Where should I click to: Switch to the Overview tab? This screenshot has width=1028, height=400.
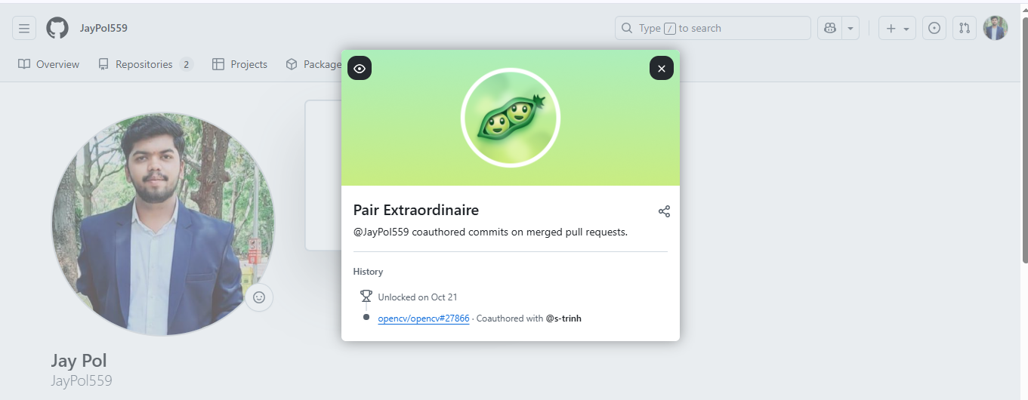click(49, 64)
